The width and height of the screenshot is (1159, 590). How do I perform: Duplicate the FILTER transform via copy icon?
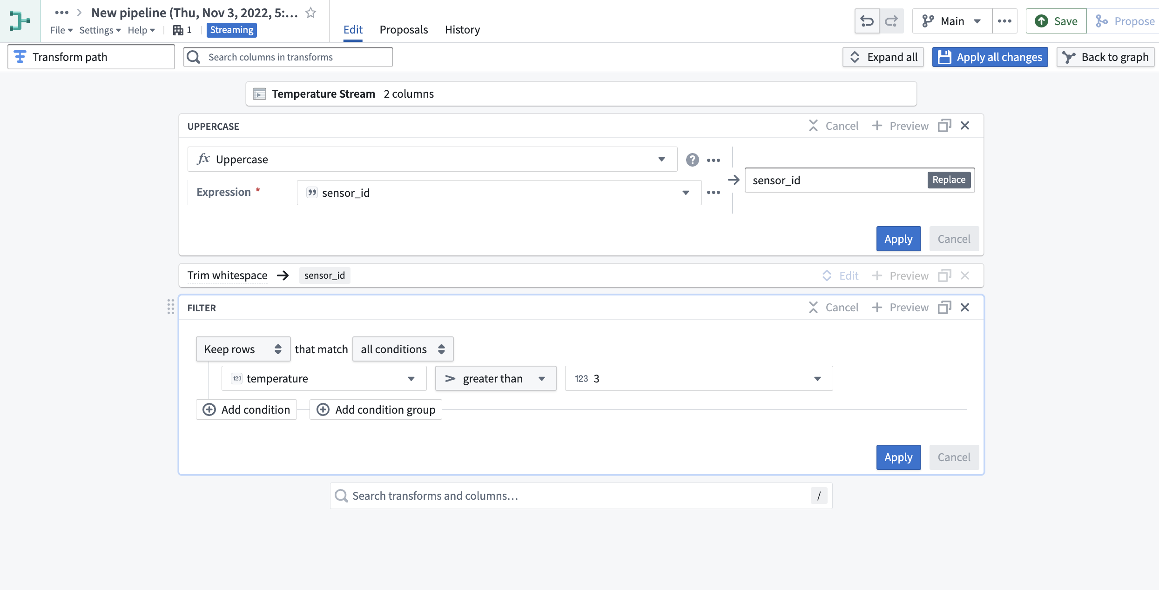point(944,307)
